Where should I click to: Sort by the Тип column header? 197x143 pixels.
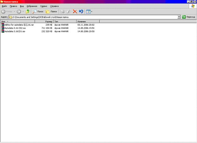click(65, 21)
